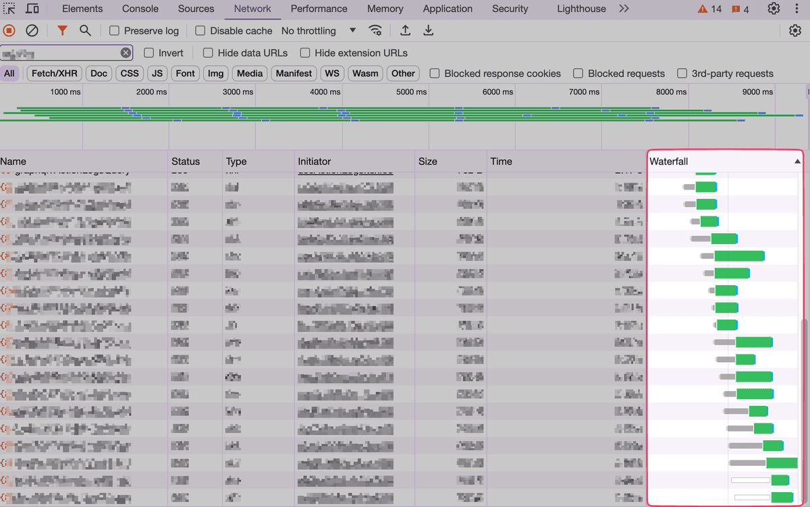Click the Import HAR upload icon
Screen dimensions: 810x507
(x=405, y=30)
